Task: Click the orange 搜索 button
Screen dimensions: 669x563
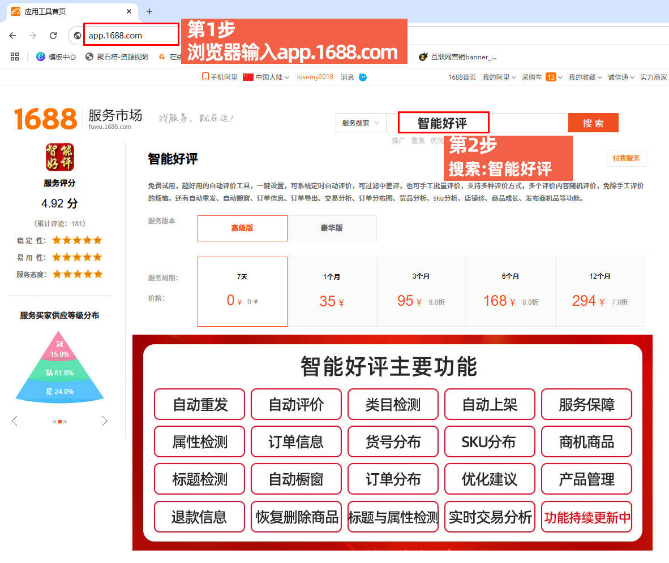Action: click(593, 123)
